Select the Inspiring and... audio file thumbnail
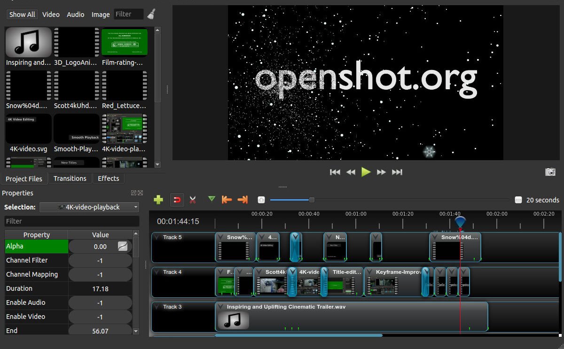Image resolution: width=564 pixels, height=349 pixels. (x=28, y=42)
